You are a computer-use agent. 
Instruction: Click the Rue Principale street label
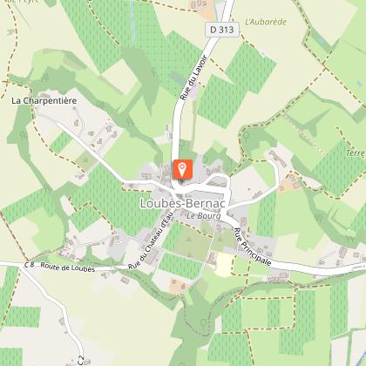tap(253, 247)
